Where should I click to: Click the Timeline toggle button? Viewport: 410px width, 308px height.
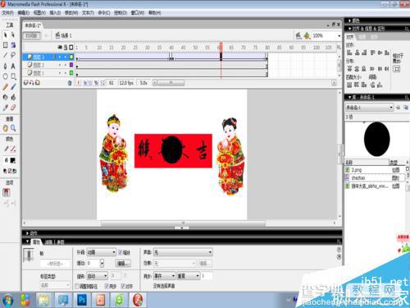coord(32,35)
